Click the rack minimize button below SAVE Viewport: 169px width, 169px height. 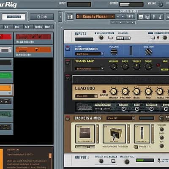[x=128, y=22]
